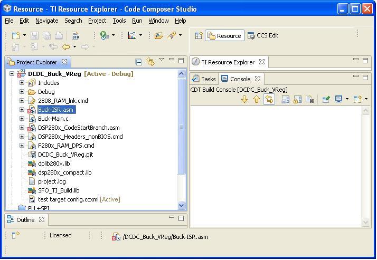Close the Outline tab
This screenshot has width=377, height=260.
tap(42, 219)
